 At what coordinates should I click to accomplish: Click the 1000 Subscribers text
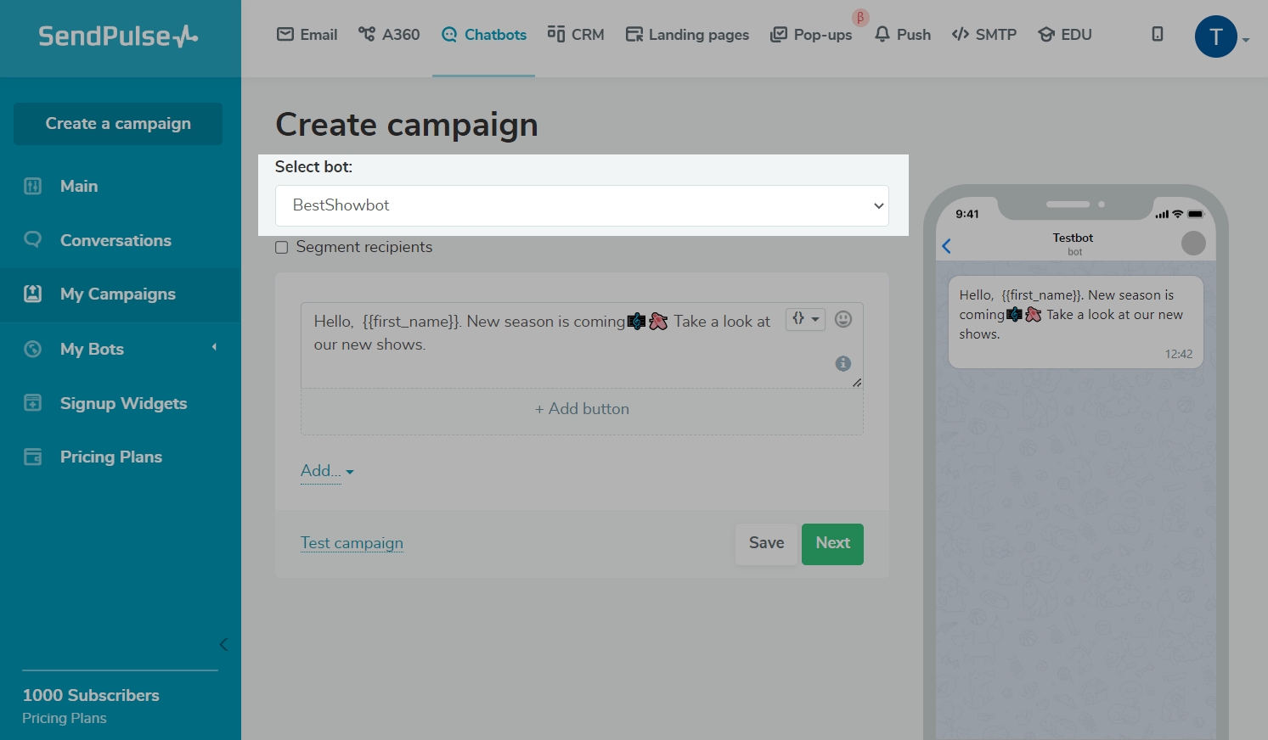point(91,695)
